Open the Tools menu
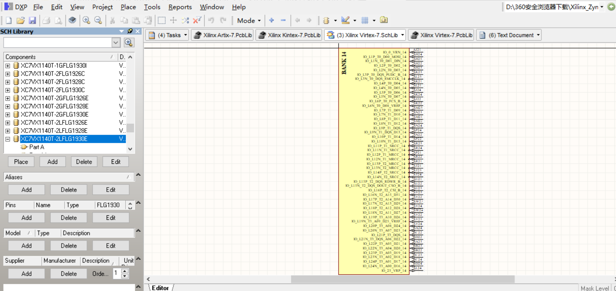 [152, 7]
